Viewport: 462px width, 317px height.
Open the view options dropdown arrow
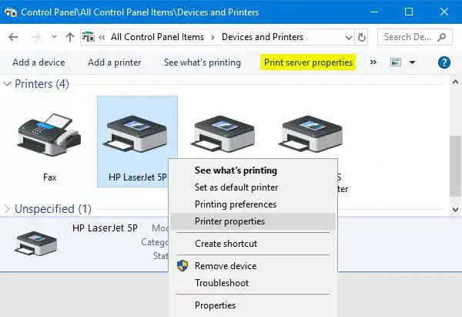[x=413, y=62]
